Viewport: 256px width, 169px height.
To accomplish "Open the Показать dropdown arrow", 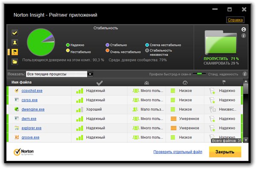I will point(90,74).
